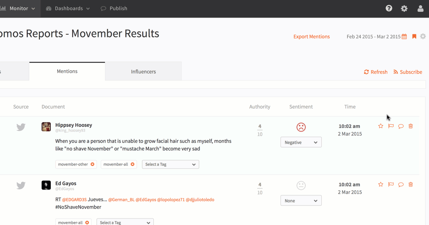Expand Select a Tag for Hippsey Hoosey
Viewport: 429px width, 225px height.
tap(171, 164)
